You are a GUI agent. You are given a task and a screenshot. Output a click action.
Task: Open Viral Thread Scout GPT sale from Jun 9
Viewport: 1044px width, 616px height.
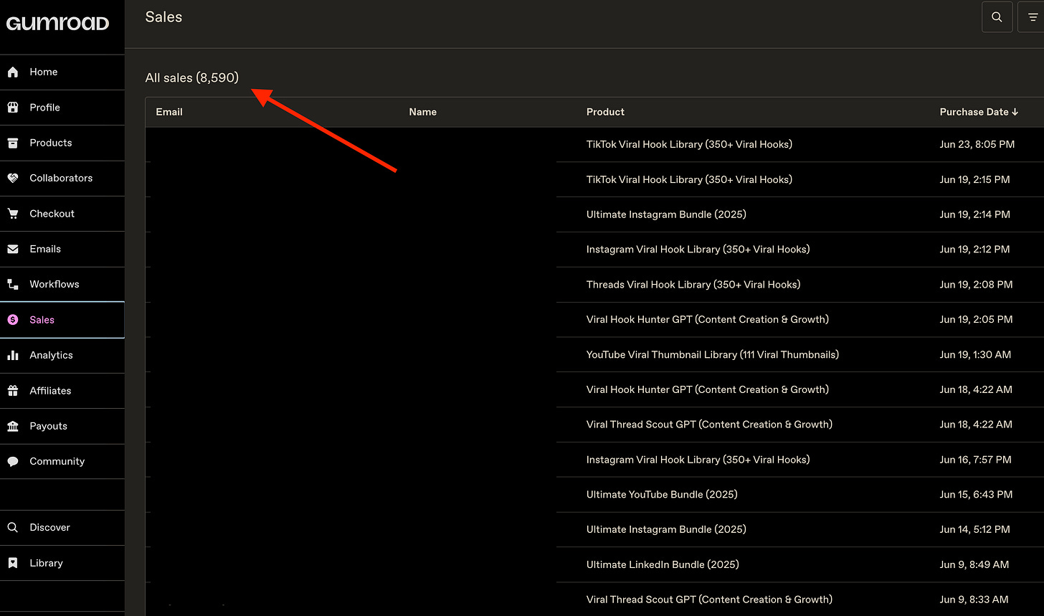click(x=594, y=600)
